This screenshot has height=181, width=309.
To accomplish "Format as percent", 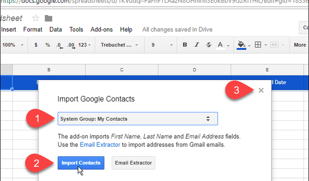I will (48, 45).
